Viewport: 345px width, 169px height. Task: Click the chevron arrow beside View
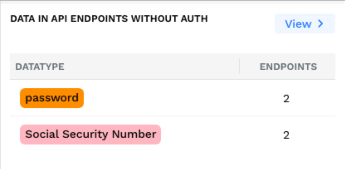(320, 24)
